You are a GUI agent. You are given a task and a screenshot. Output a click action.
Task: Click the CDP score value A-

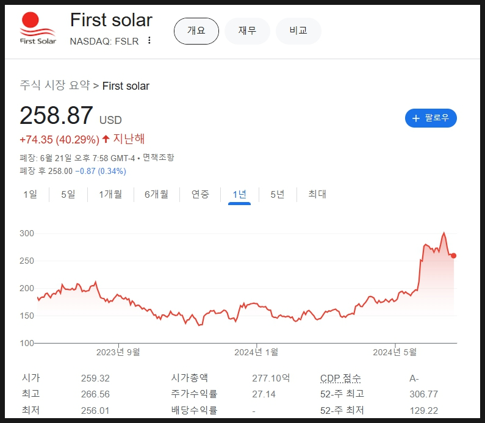click(414, 378)
